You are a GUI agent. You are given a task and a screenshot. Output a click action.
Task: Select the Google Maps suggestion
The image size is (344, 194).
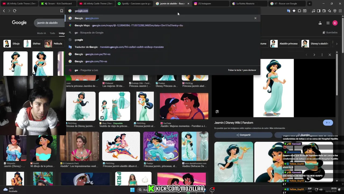tap(163, 25)
